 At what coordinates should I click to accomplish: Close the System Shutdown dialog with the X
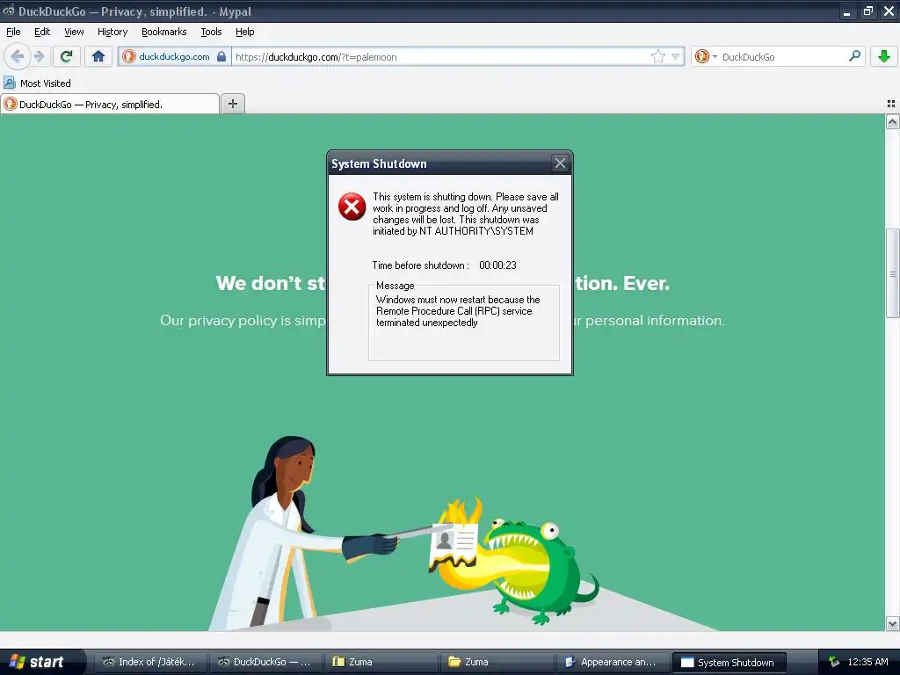[x=560, y=163]
